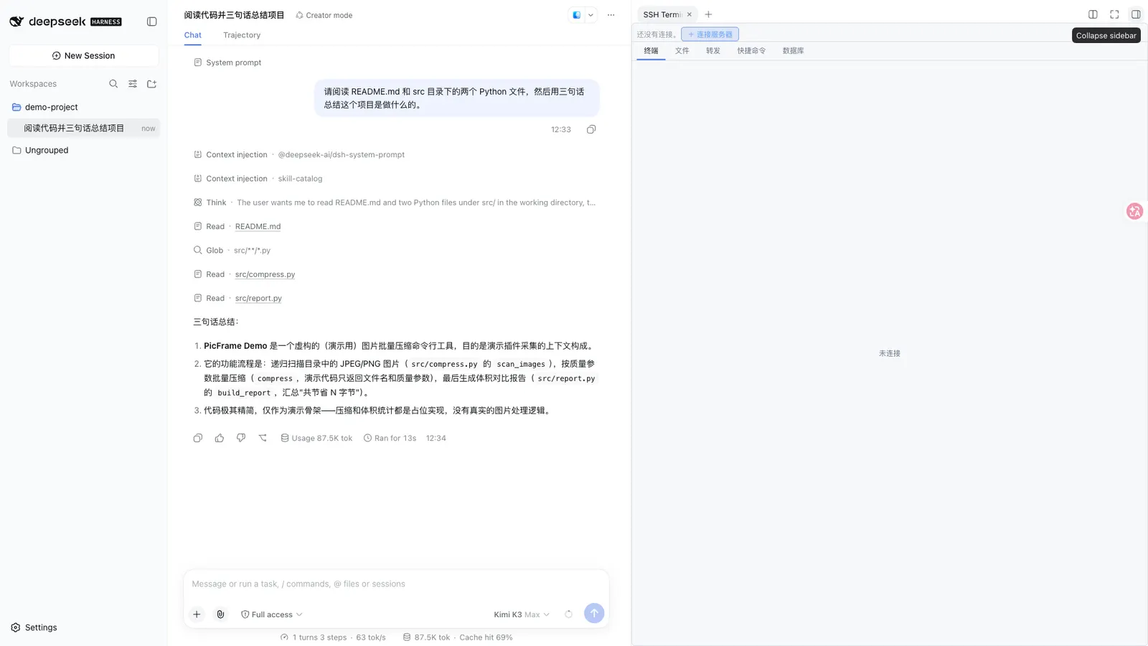Open the 转发 tab in SSH panel

point(712,51)
